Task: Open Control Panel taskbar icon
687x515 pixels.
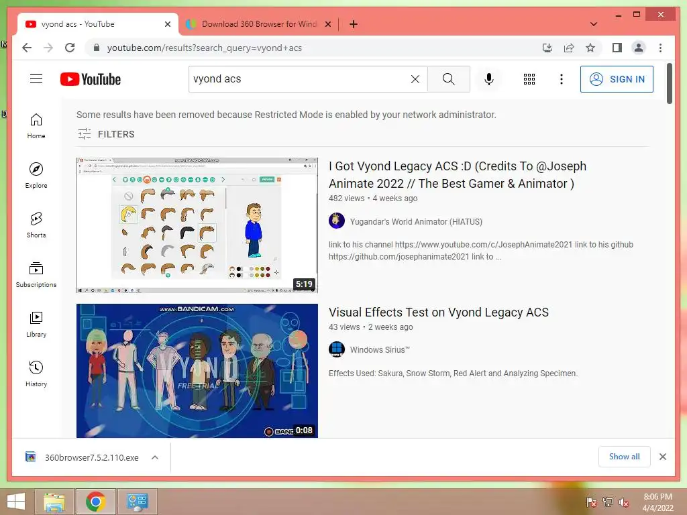Action: [x=137, y=502]
